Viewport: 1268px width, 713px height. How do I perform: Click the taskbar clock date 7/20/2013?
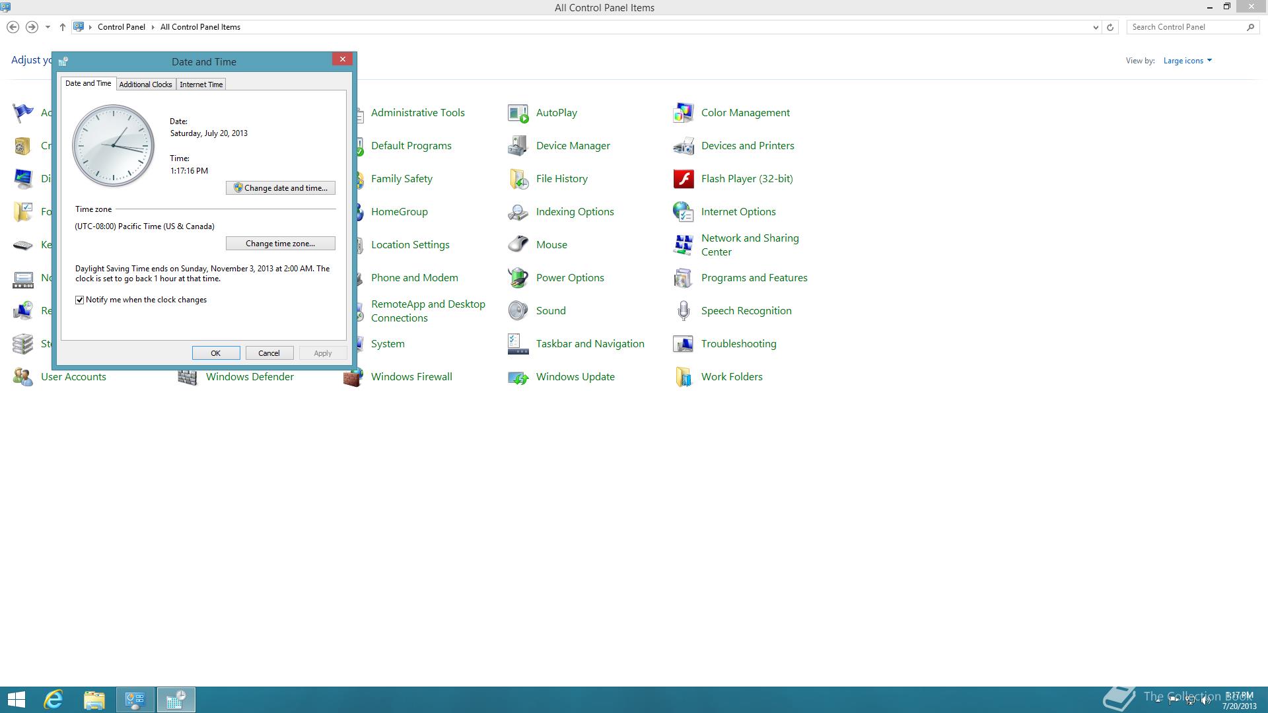pos(1239,706)
